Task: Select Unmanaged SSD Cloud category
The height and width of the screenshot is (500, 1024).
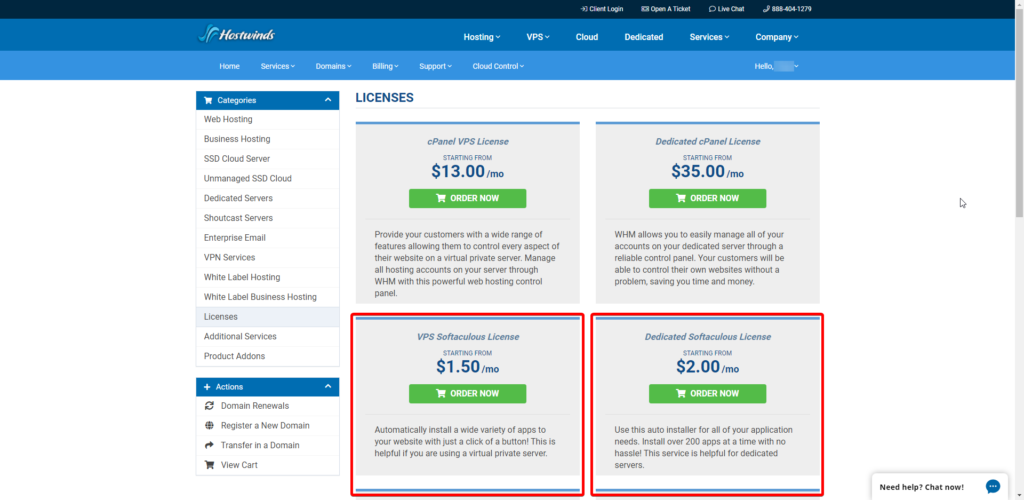Action: point(268,179)
